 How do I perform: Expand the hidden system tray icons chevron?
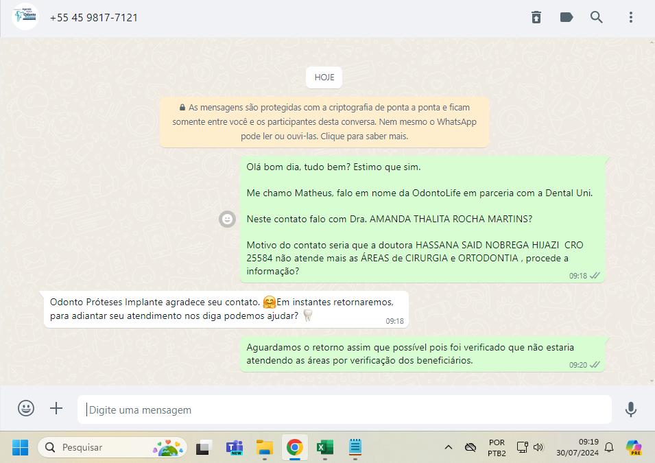coord(449,447)
